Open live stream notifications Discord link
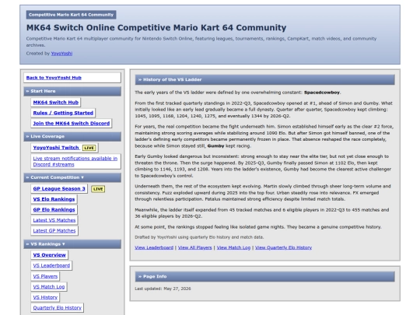420x315 pixels. [75, 162]
